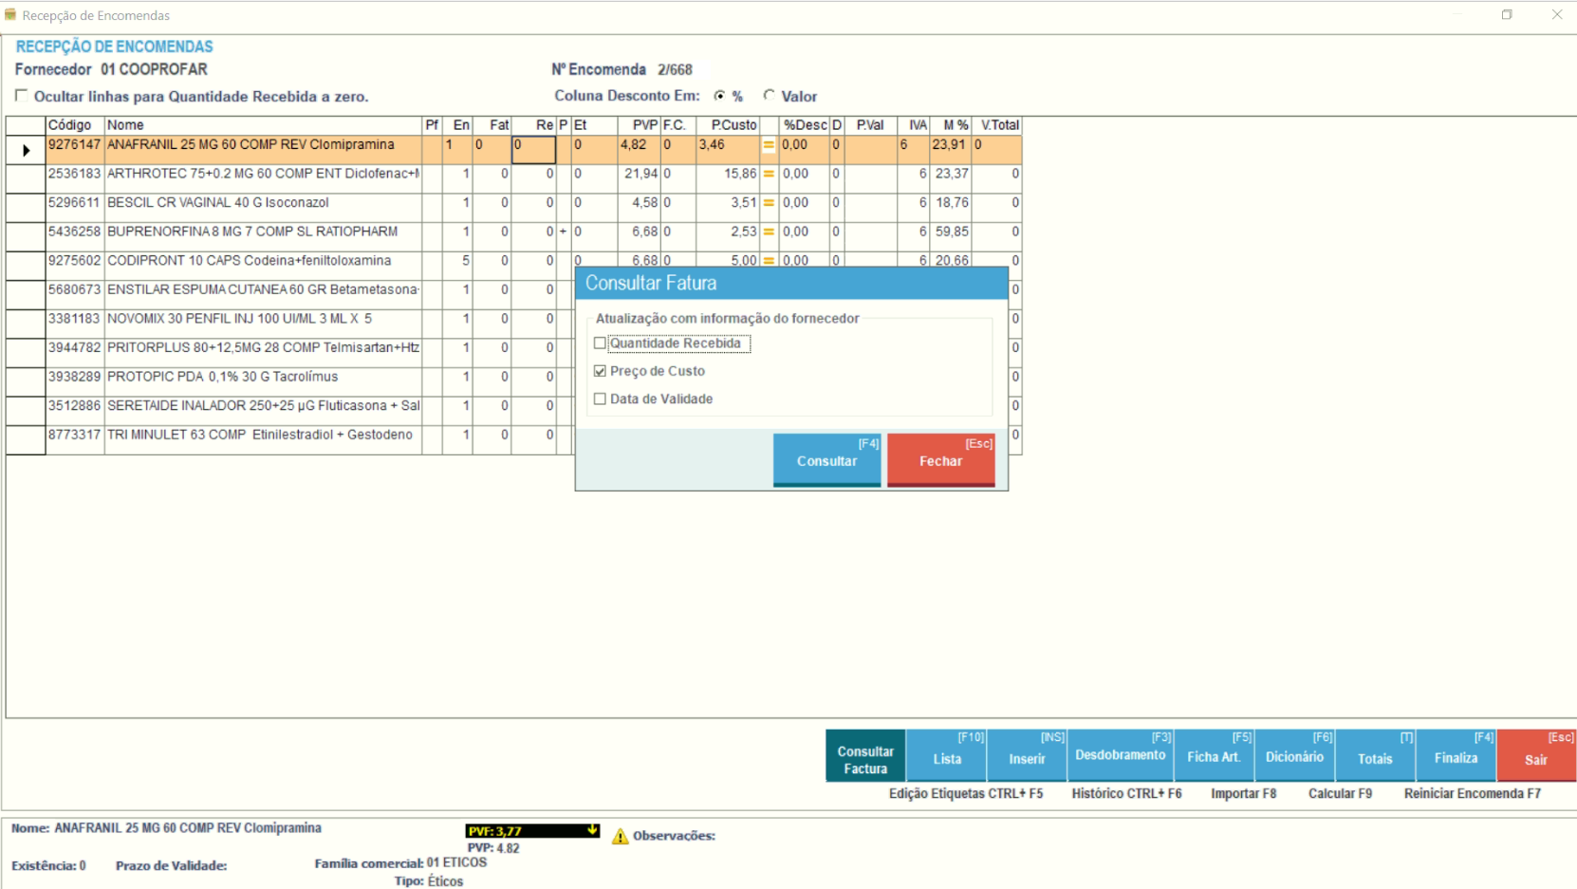Click the equals icon in the ARTHROTEC row
This screenshot has height=889, width=1577.
coord(769,175)
